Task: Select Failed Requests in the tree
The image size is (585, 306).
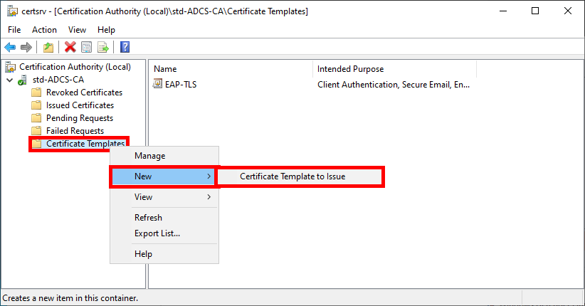Action: 75,131
